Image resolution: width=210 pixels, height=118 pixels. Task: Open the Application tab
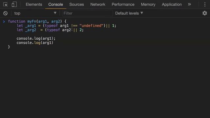(172, 4)
